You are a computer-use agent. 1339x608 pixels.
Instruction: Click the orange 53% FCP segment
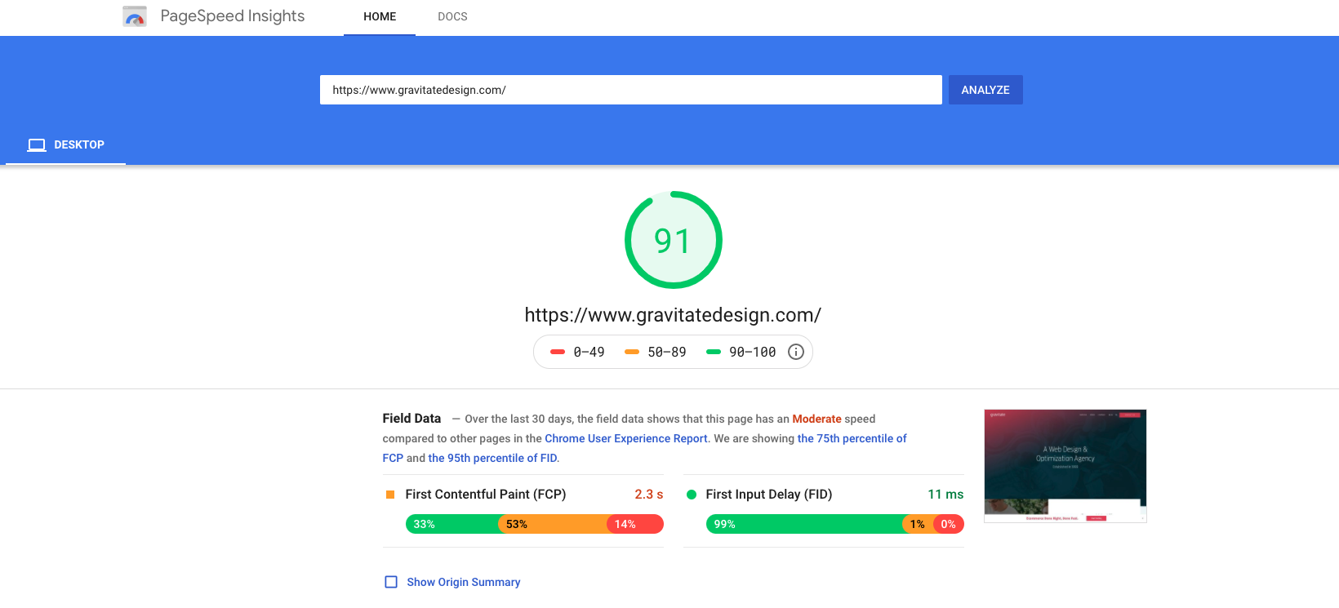[553, 524]
